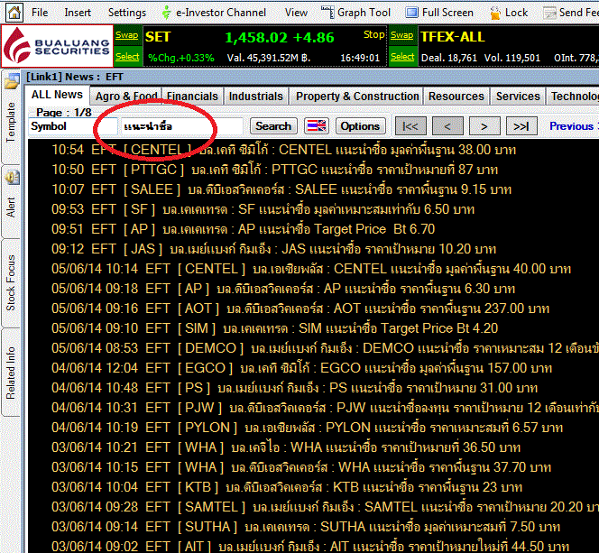The width and height of the screenshot is (599, 553).
Task: Click Select link beside SET index
Action: coord(127,57)
